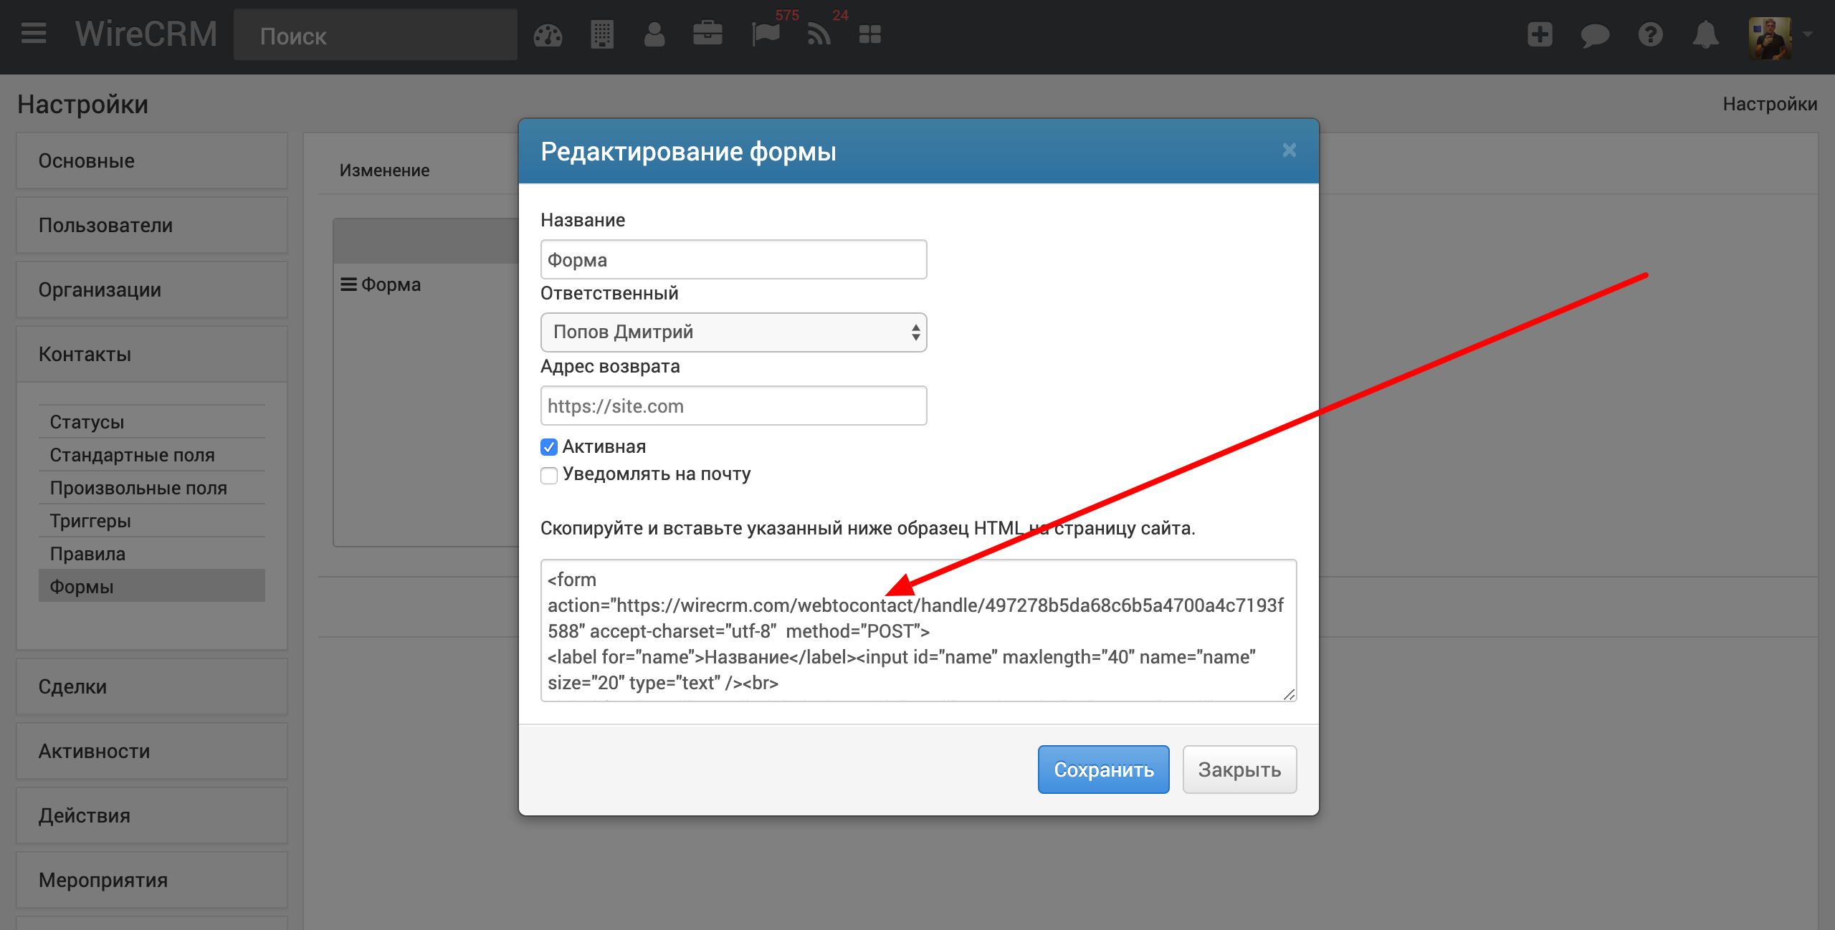Open the flag icon with 575 badge
Screen dimensions: 1835x930
pyautogui.click(x=766, y=34)
